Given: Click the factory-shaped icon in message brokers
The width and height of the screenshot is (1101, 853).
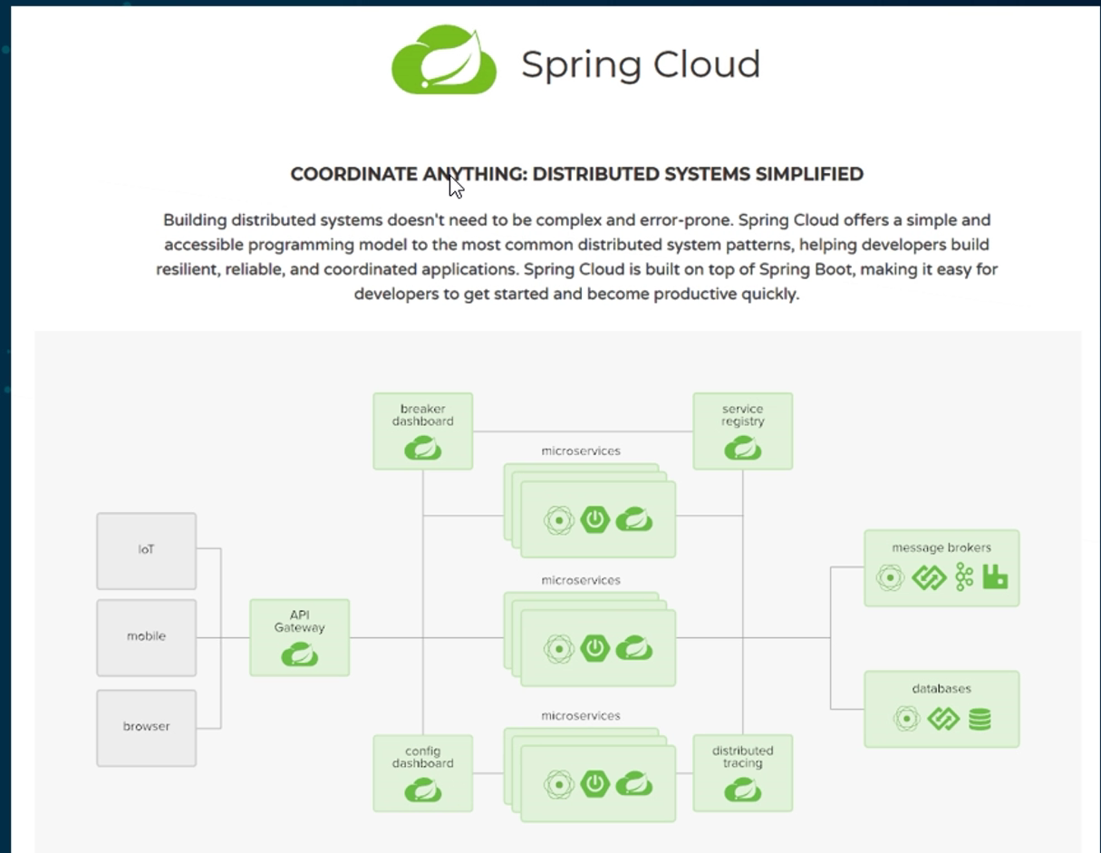Looking at the screenshot, I should coord(995,577).
